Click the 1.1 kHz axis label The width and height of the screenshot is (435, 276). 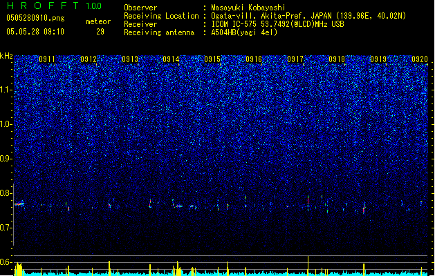(x=6, y=90)
